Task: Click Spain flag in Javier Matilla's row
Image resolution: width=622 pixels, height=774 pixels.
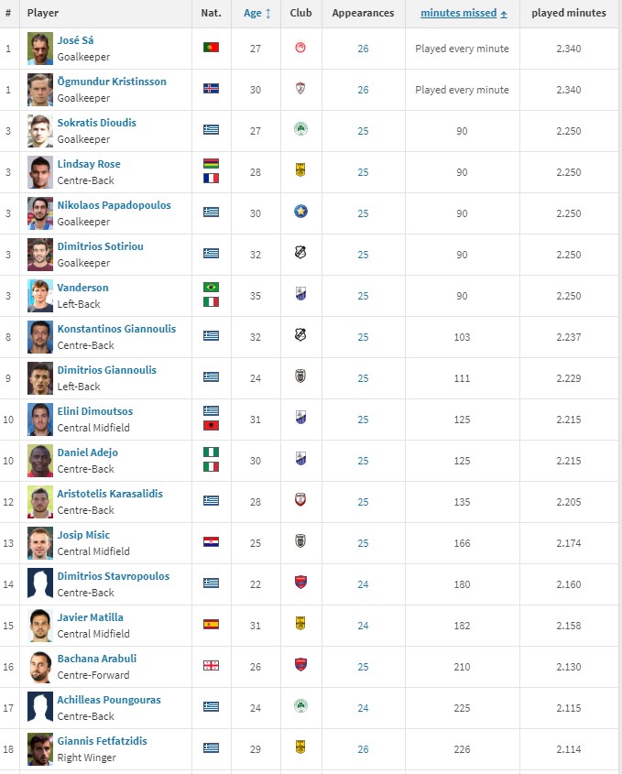Action: [211, 624]
